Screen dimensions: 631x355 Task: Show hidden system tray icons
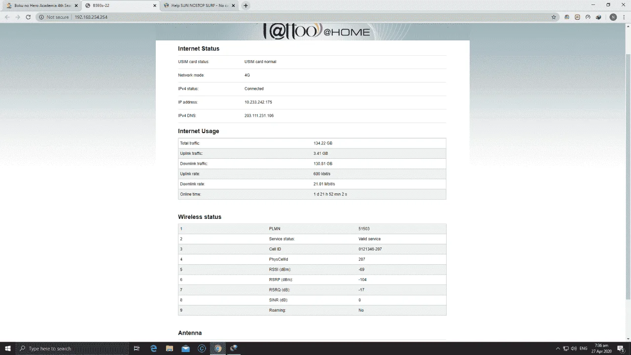[558, 349]
